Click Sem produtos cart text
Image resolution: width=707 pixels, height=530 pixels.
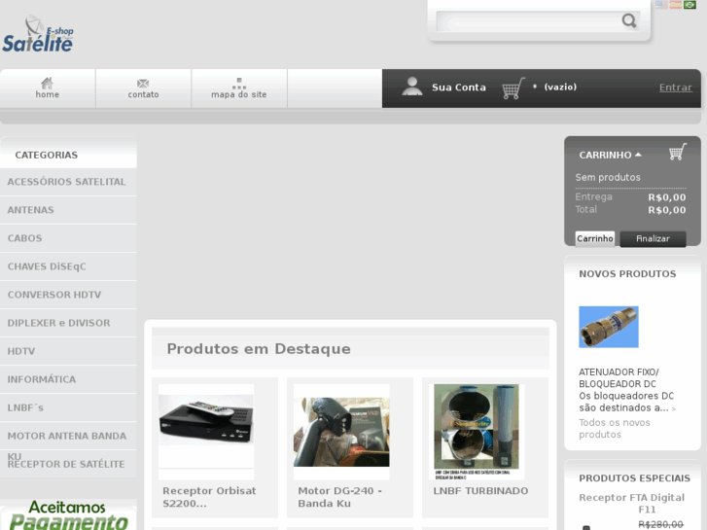608,177
